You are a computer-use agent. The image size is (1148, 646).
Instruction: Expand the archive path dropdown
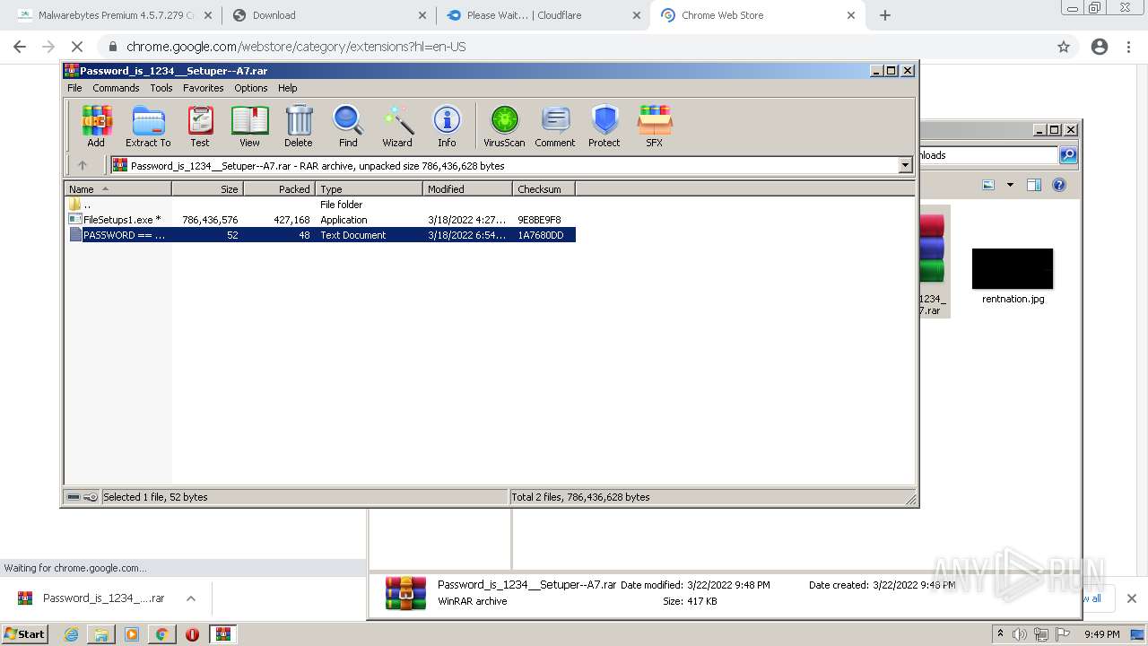(x=905, y=165)
